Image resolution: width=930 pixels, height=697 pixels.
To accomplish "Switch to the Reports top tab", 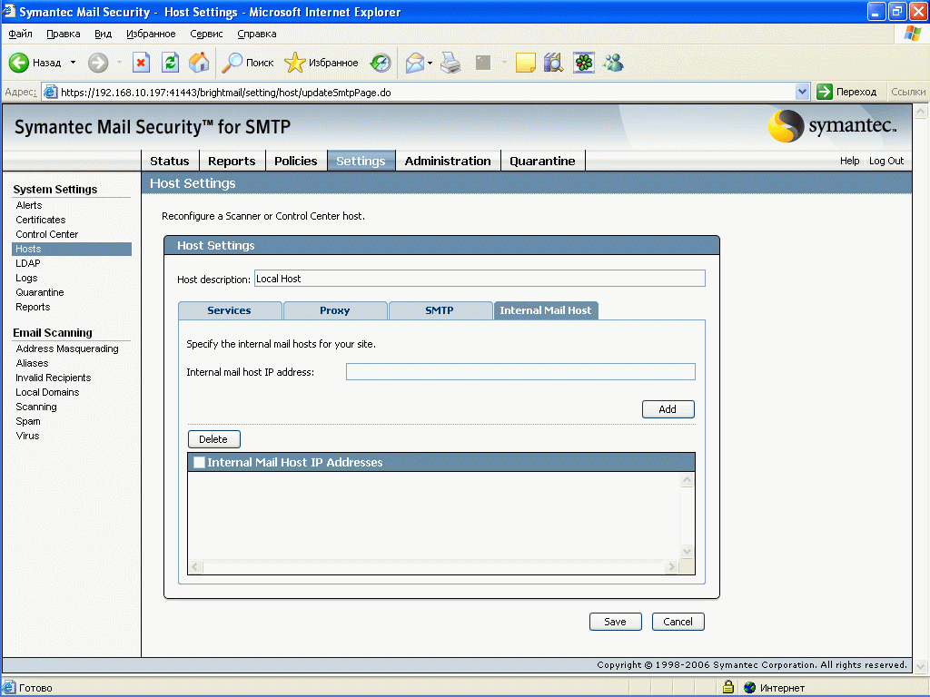I will tap(232, 161).
